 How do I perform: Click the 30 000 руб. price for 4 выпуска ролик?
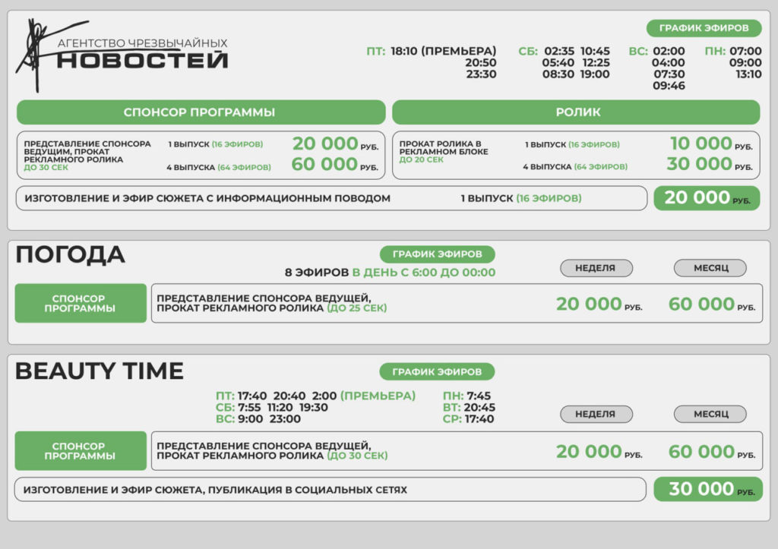click(x=710, y=164)
